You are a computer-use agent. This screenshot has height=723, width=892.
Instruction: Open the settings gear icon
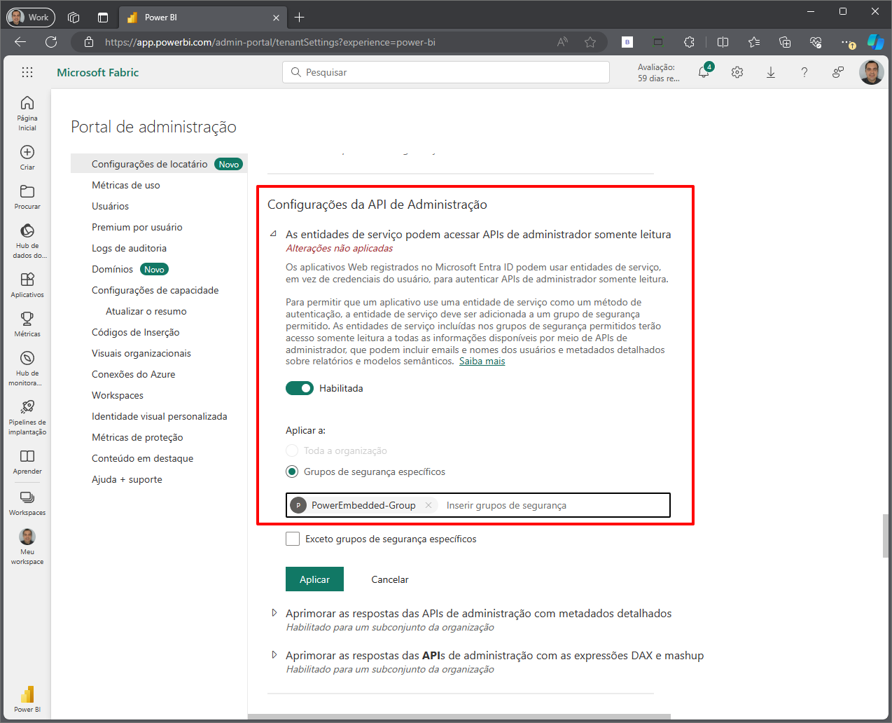[x=737, y=72]
